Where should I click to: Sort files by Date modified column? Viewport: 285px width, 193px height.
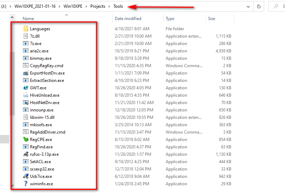pyautogui.click(x=128, y=18)
